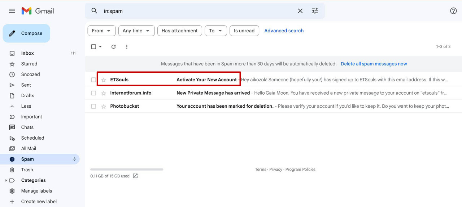Image resolution: width=462 pixels, height=207 pixels.
Task: Open the Snoozed folder
Action: pyautogui.click(x=40, y=75)
